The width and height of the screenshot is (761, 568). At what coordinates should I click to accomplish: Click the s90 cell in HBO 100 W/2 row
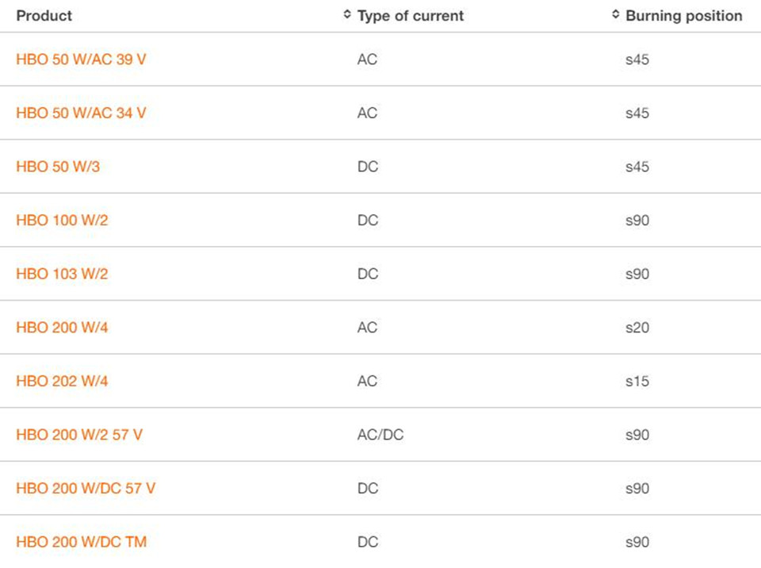pos(637,220)
